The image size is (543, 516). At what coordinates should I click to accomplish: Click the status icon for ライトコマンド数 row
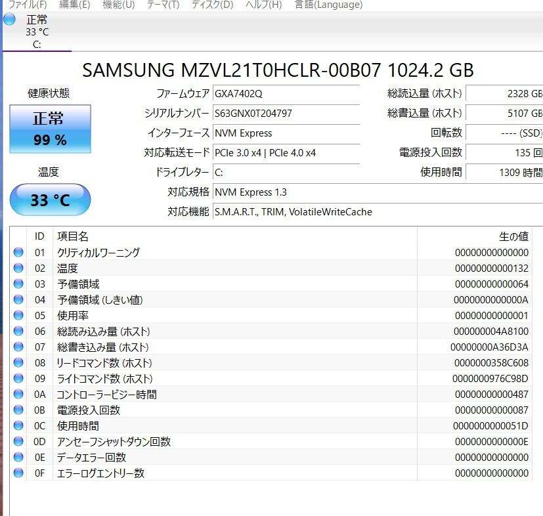pos(18,379)
